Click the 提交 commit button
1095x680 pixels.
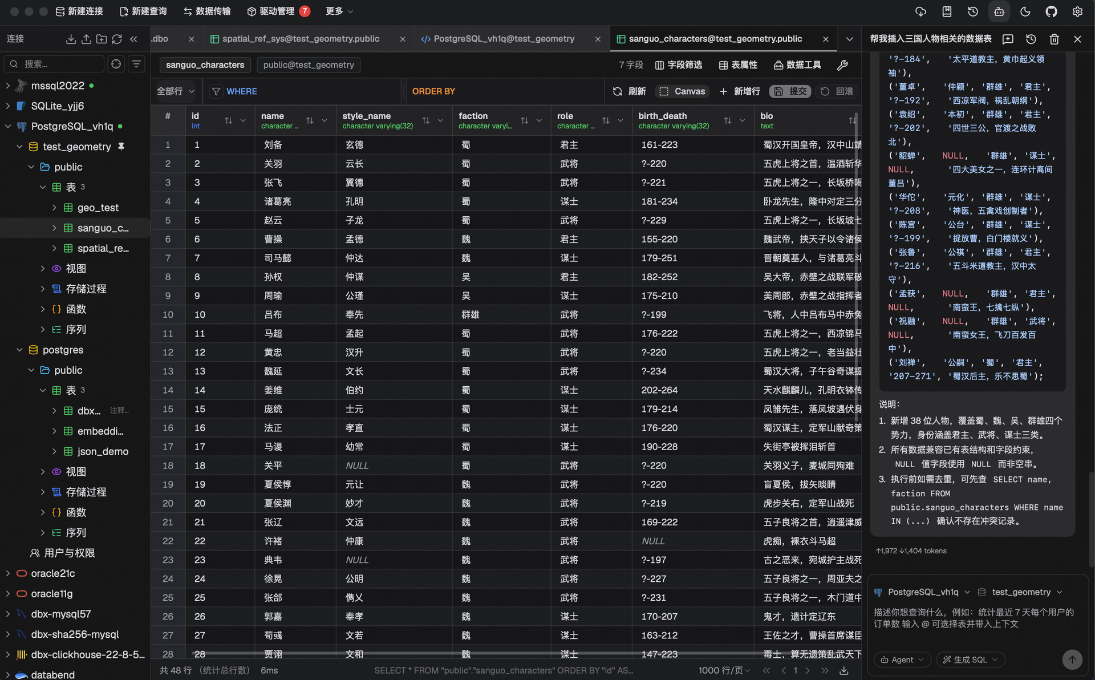tap(790, 91)
